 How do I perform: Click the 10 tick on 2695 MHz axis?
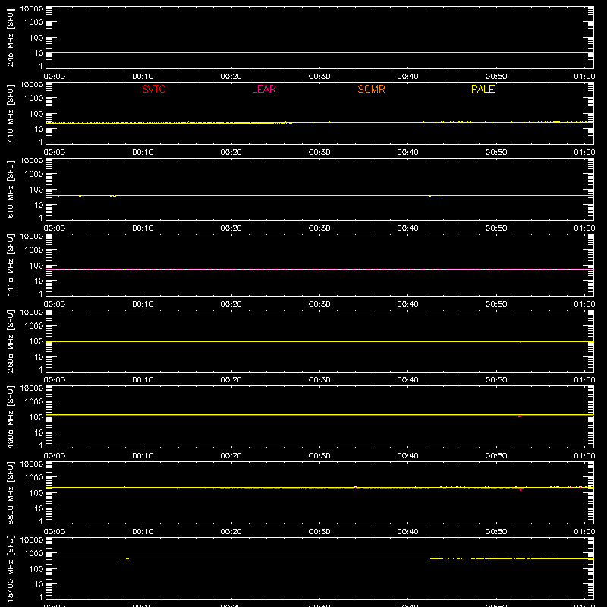pyautogui.click(x=39, y=357)
